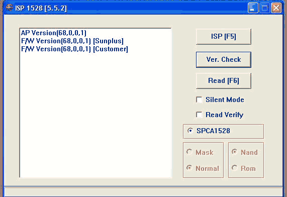Screen dimensions: 287x197
Task: Click the ISP 1528 title bar app icon
Action: pyautogui.click(x=9, y=8)
